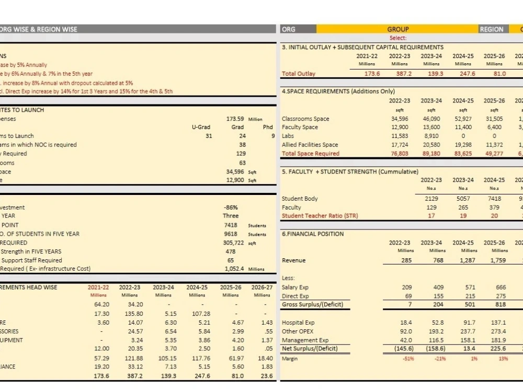This screenshot has width=523, height=392.
Task: Click Salary Exp value 409
Action: (438, 287)
